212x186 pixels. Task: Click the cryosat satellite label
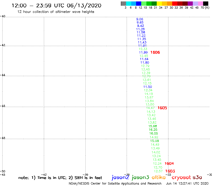[181, 177]
